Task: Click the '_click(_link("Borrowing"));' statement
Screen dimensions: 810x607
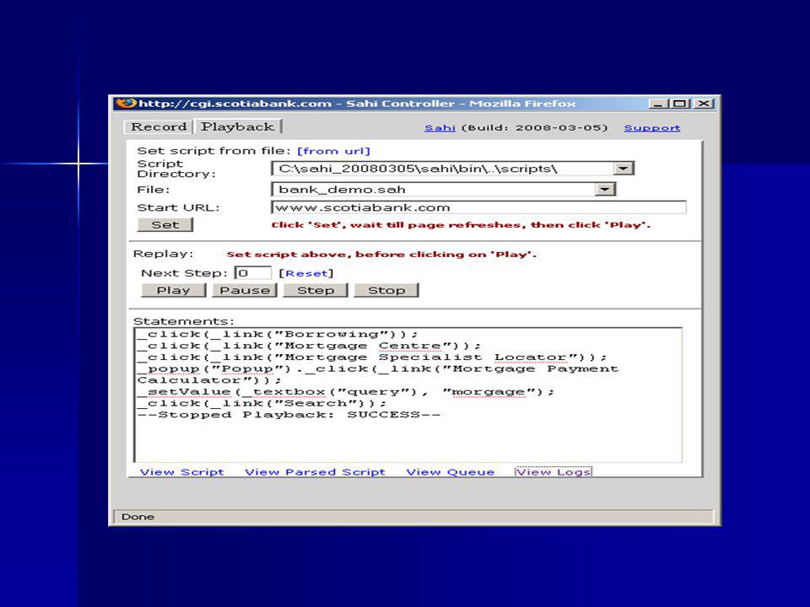Action: click(278, 335)
